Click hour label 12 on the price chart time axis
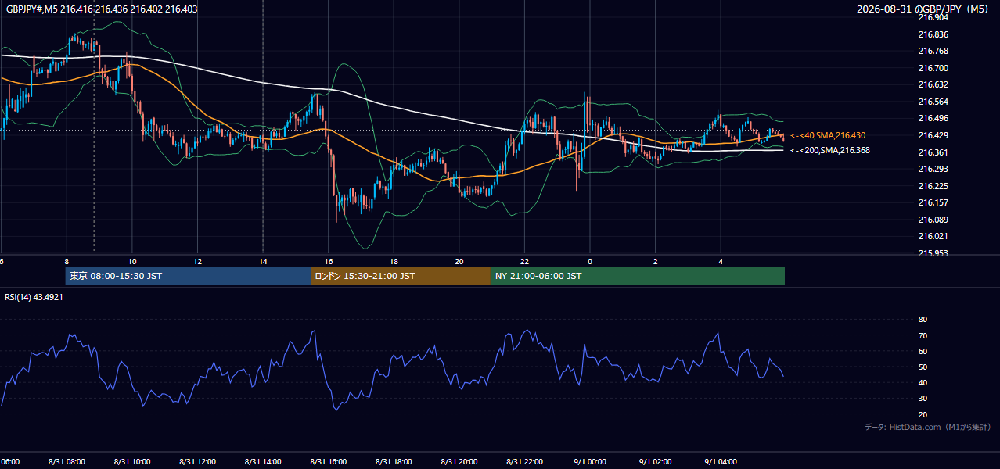This screenshot has width=1000, height=469. (x=198, y=261)
